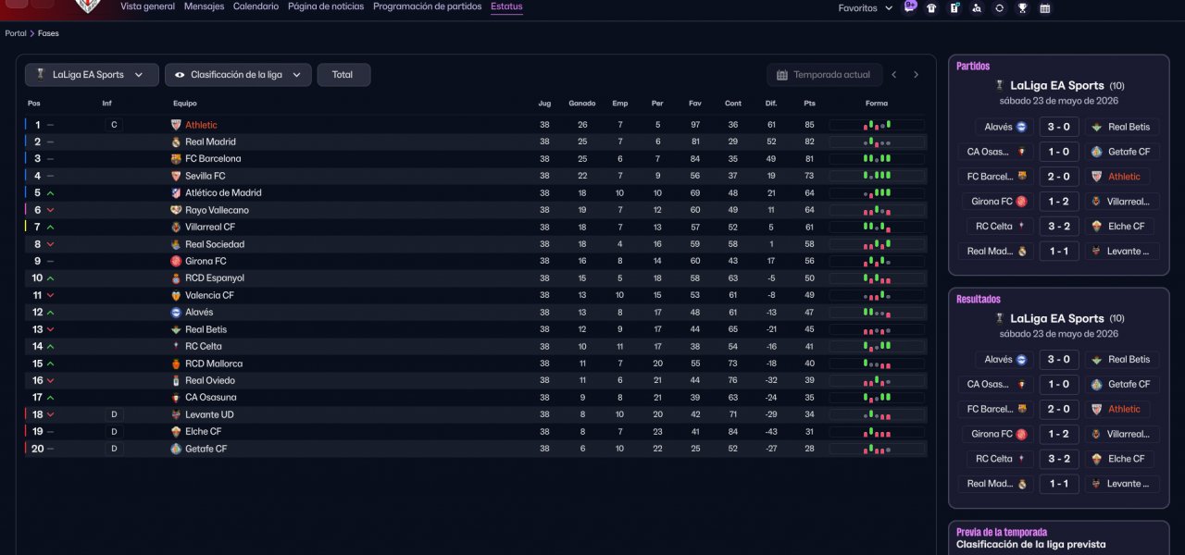
Task: Click the Sevilla FC badge in the table
Action: tap(176, 176)
